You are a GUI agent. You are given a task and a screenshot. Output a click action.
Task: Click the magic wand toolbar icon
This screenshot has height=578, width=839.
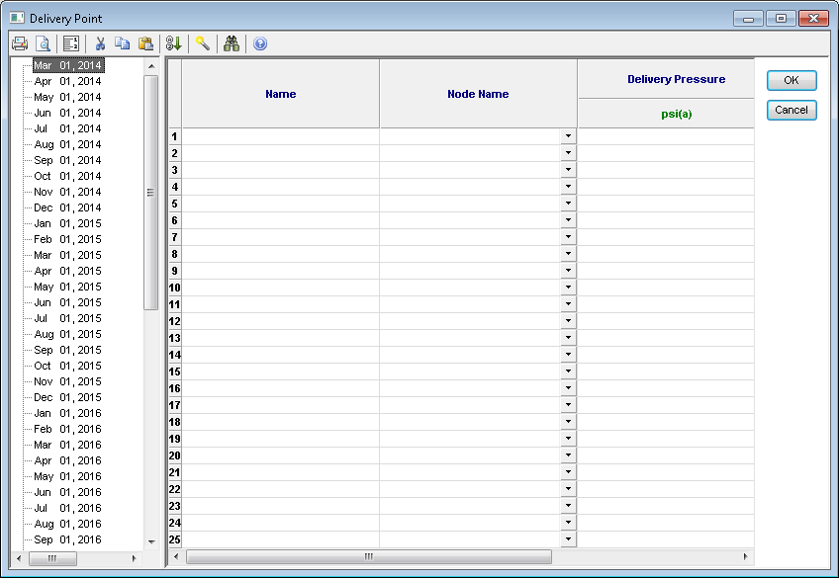point(202,43)
